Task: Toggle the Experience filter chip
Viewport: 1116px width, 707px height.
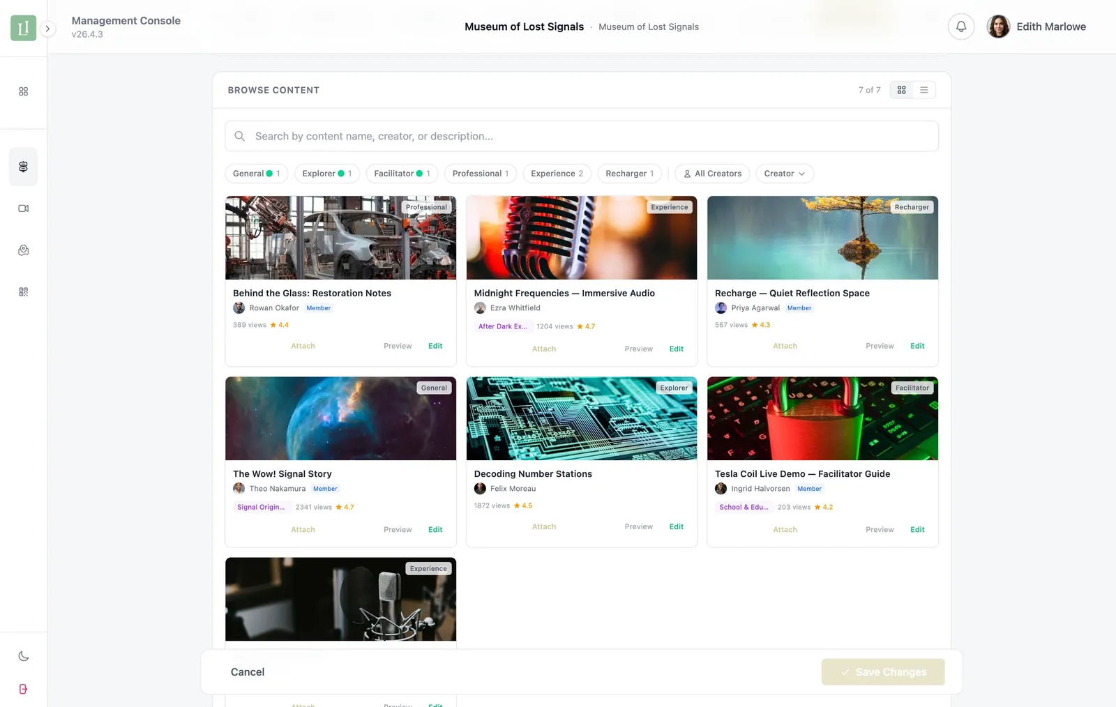Action: click(x=557, y=174)
